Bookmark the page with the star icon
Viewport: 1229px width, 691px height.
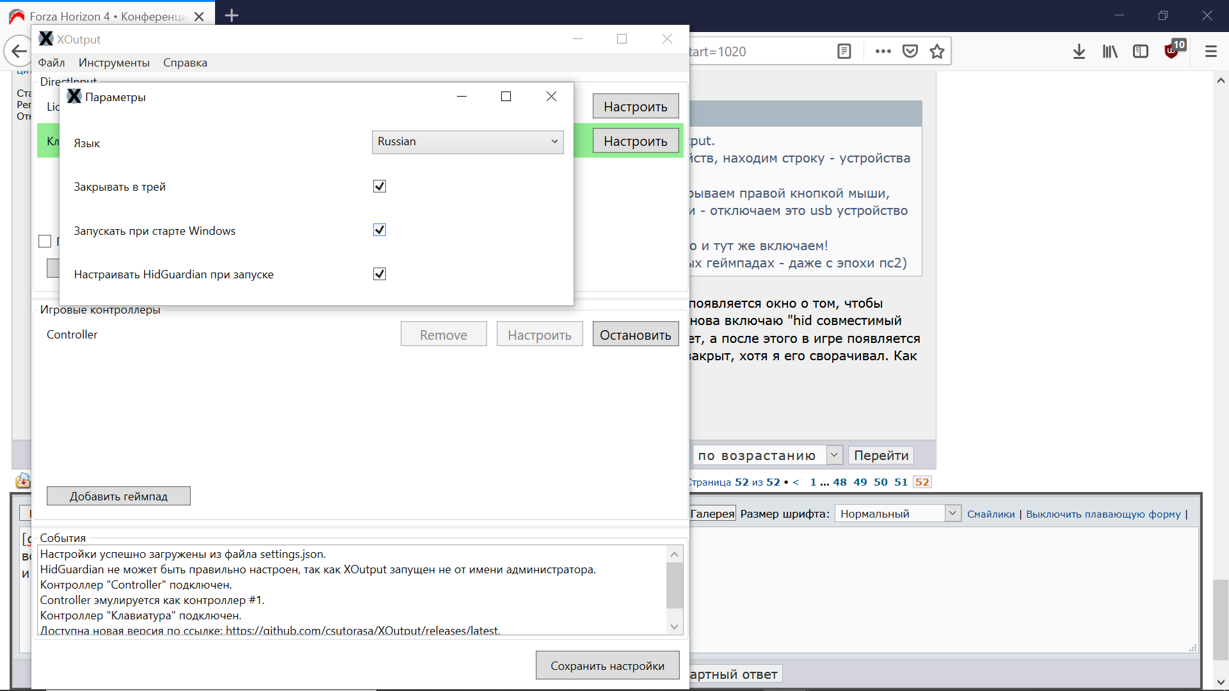(x=937, y=52)
